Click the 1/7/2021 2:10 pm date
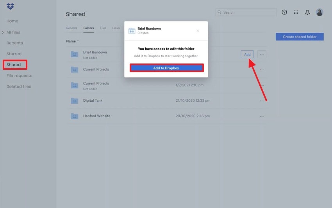Image resolution: width=332 pixels, height=208 pixels. coord(189,85)
